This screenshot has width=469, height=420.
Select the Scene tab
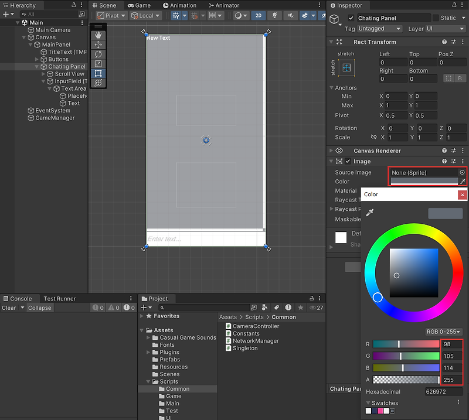[x=104, y=5]
